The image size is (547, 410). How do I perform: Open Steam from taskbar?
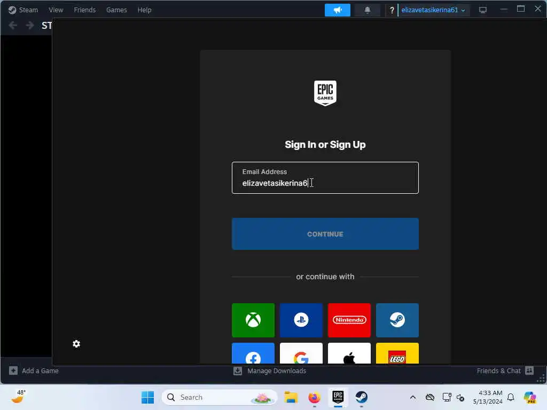362,397
